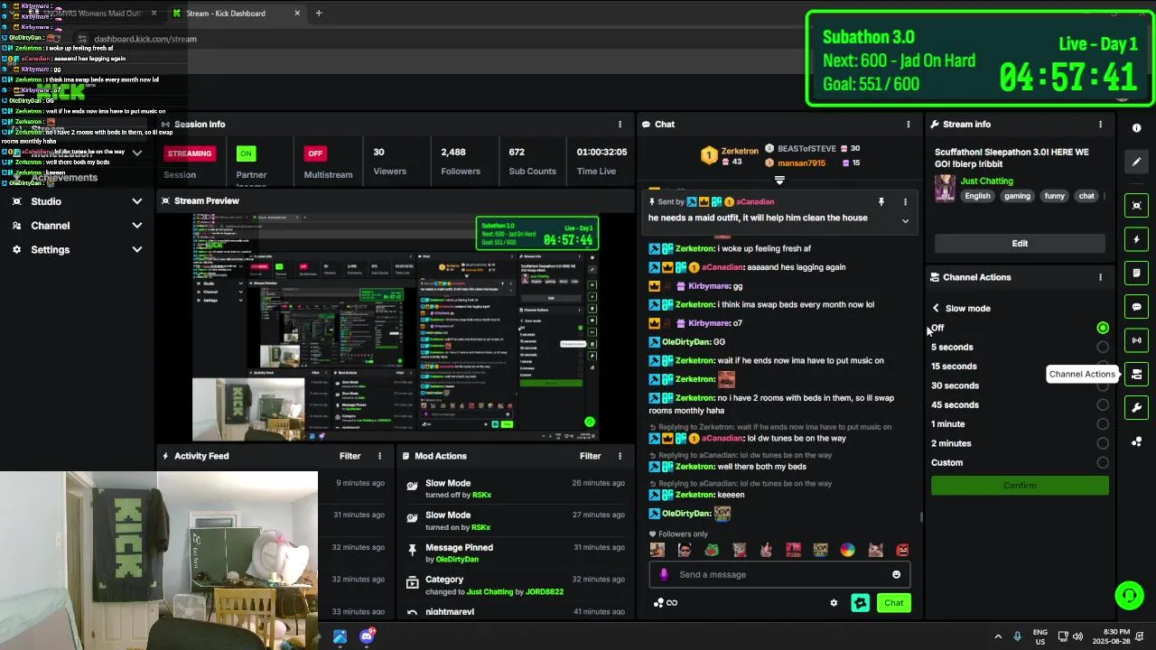Open the Mod Actions Filter
Screen dimensions: 1156x650
tap(590, 456)
